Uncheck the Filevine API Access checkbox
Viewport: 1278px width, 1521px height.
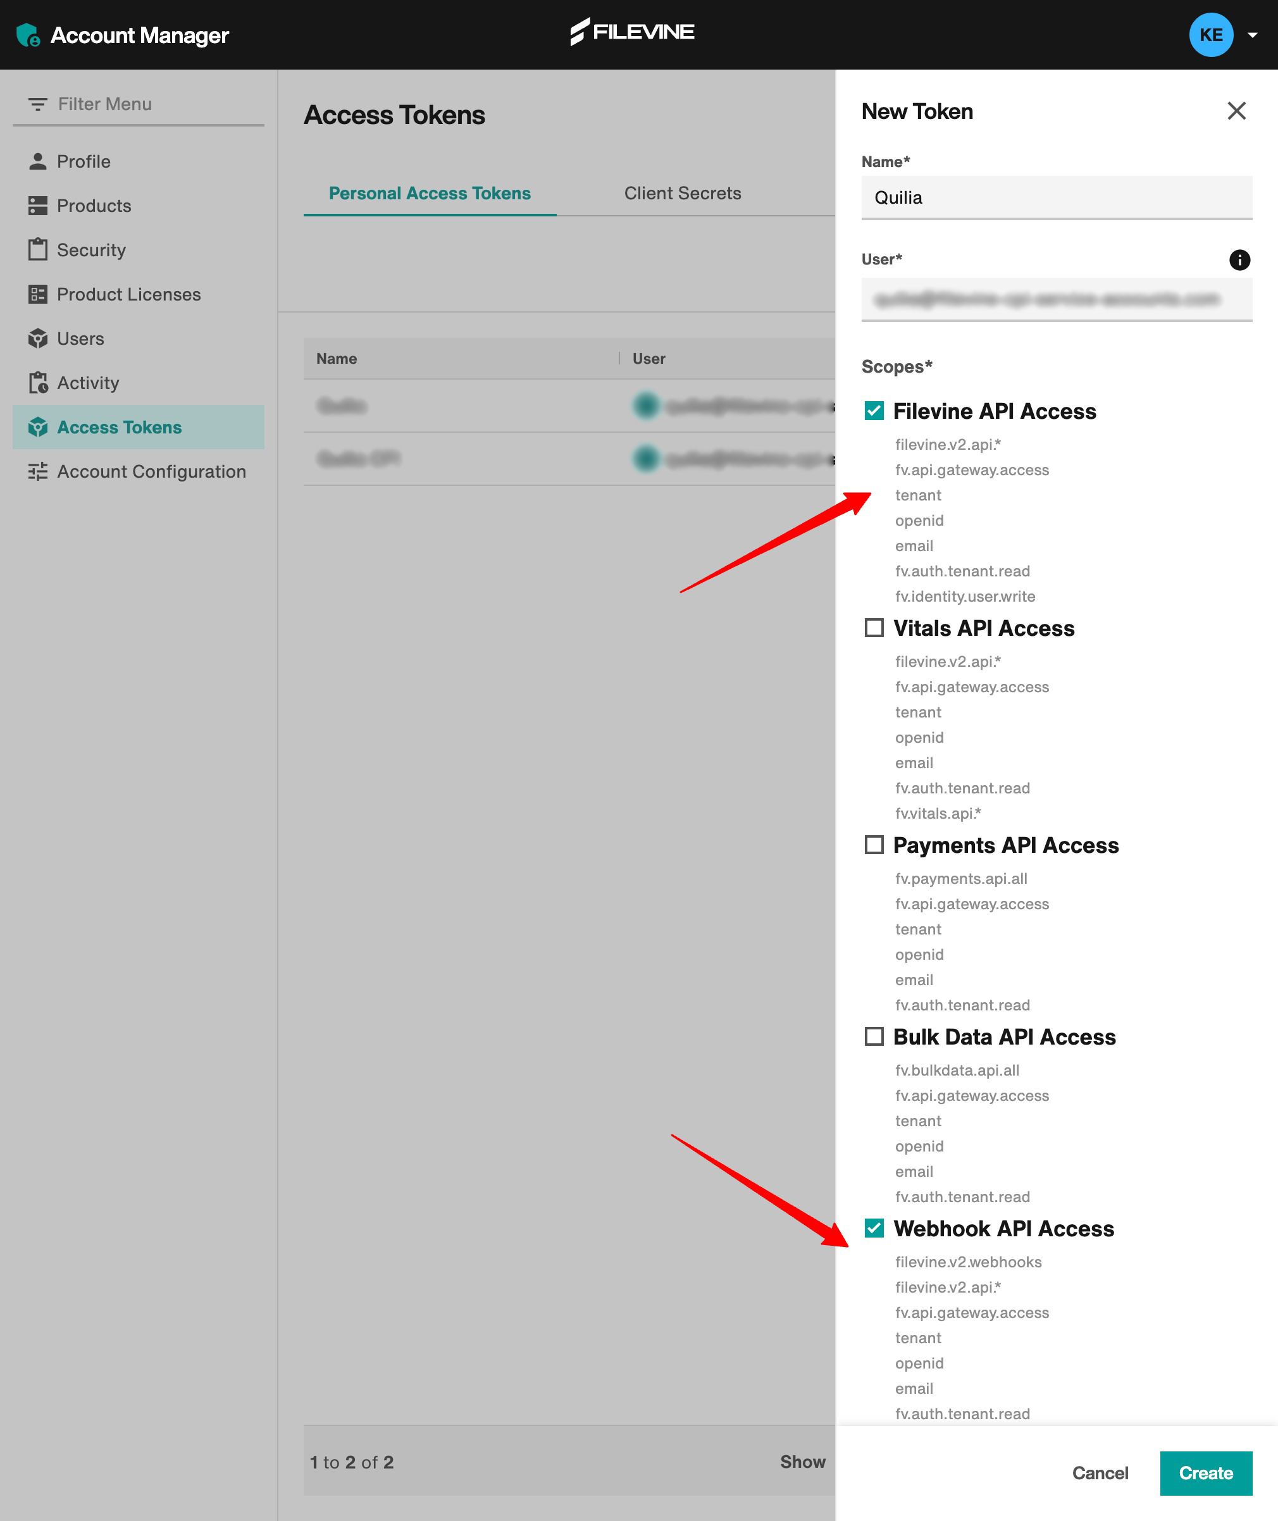874,411
